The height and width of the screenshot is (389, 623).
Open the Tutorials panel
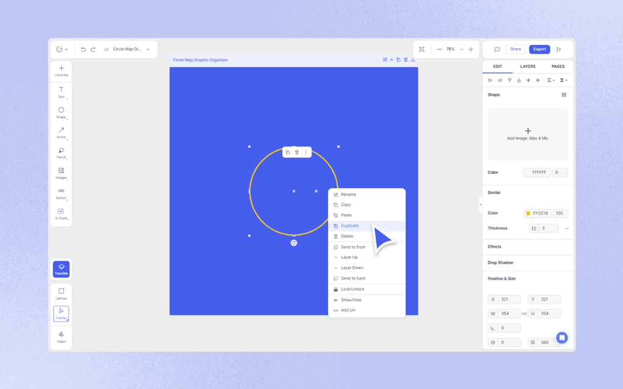tap(61, 269)
